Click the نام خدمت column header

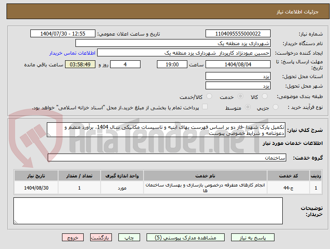(205, 176)
